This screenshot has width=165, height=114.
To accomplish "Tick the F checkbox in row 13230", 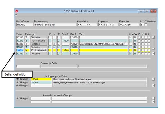I will [x=139, y=37].
